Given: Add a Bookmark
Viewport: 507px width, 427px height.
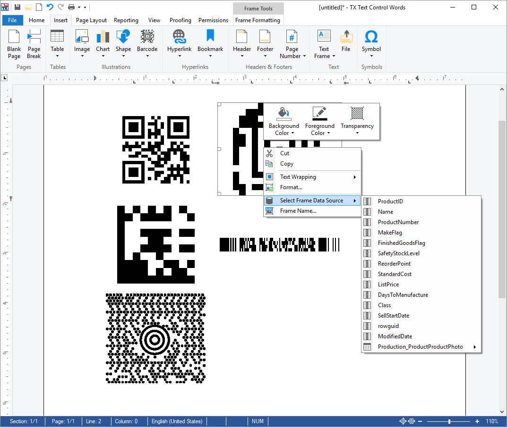Looking at the screenshot, I should coord(210,44).
